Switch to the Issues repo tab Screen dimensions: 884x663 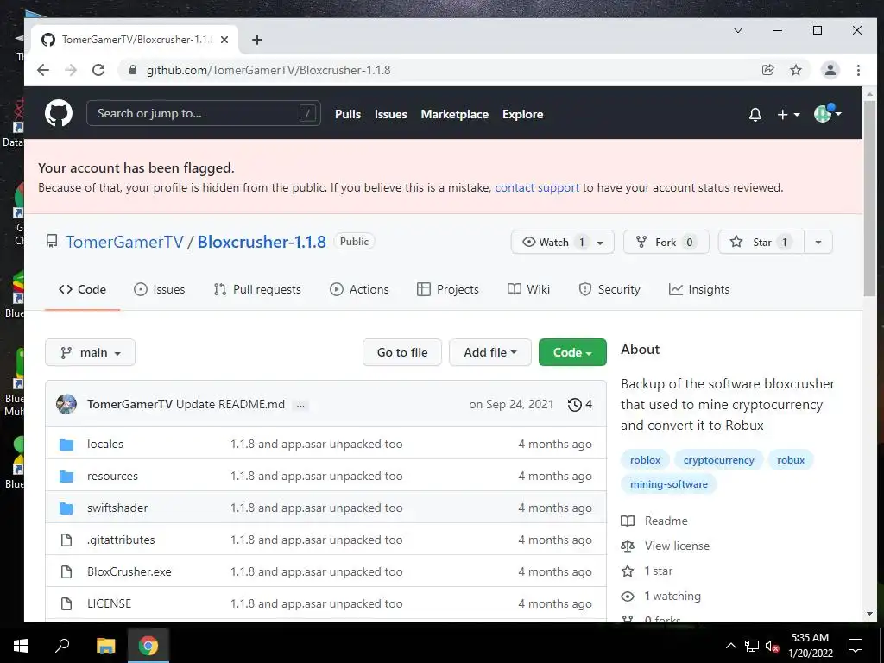click(x=160, y=289)
